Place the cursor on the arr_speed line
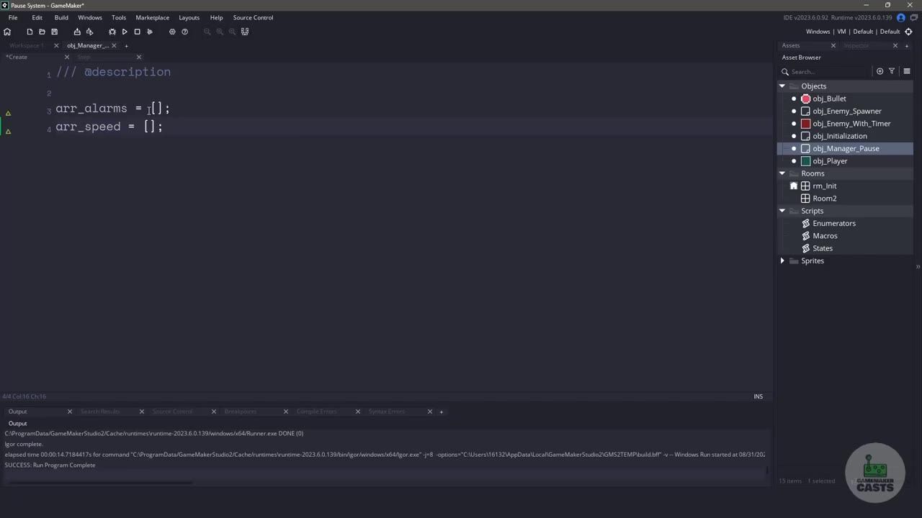 [109, 127]
